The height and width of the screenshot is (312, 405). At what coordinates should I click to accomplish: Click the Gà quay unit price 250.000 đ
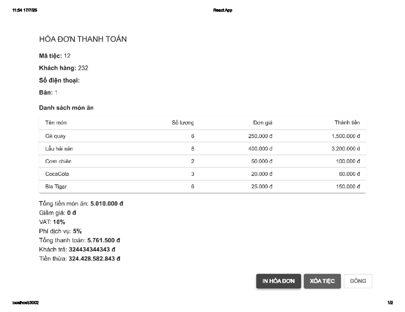(260, 136)
